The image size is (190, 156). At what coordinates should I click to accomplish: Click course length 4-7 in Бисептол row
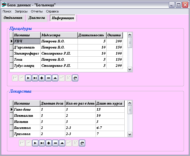(110, 128)
